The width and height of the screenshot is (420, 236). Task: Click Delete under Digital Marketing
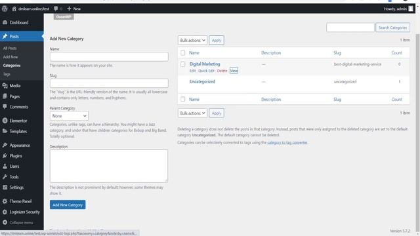222,71
